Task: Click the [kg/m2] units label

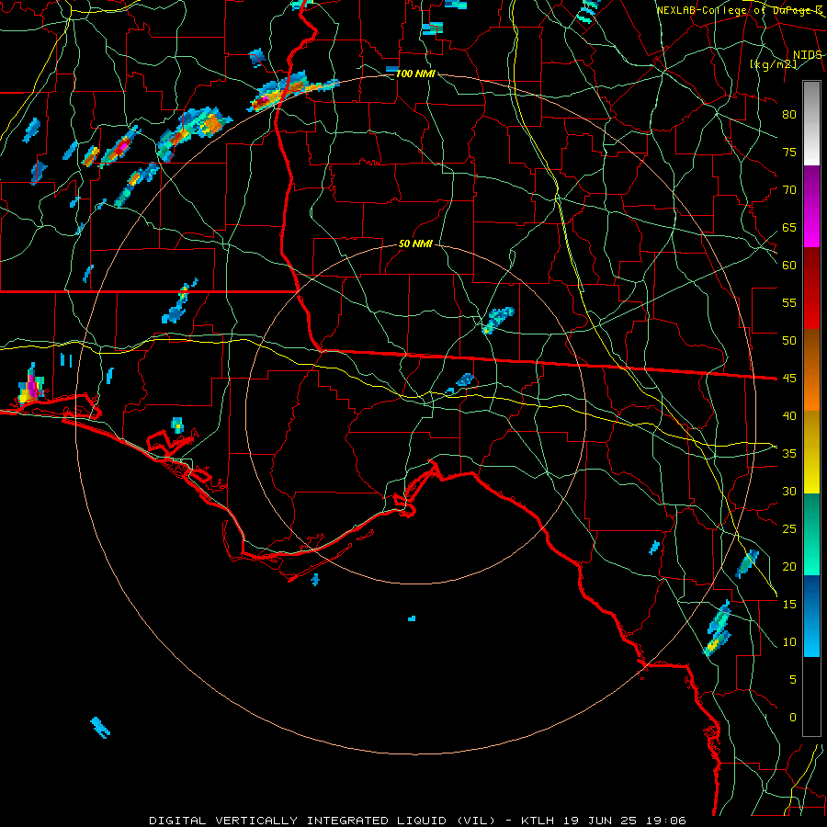Action: coord(773,64)
